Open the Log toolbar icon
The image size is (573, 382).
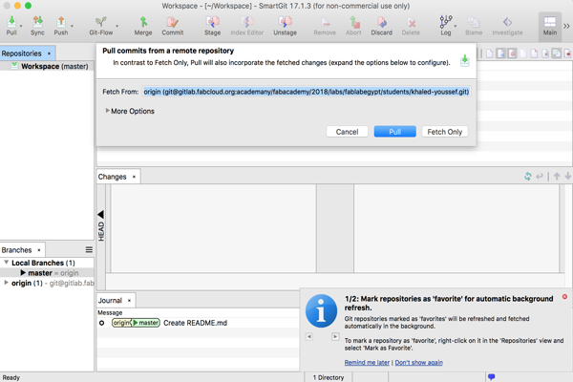(x=445, y=26)
